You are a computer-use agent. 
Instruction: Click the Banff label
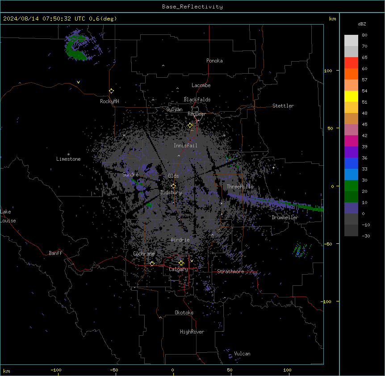[55, 253]
